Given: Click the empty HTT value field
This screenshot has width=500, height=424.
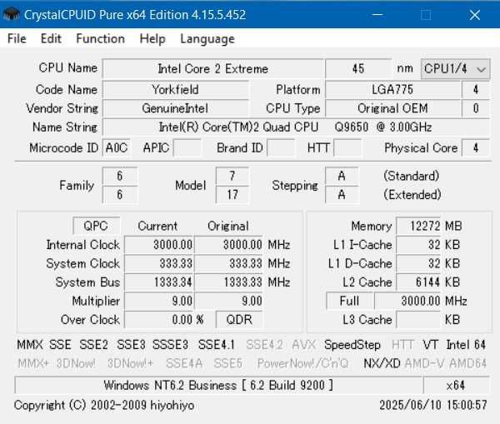Looking at the screenshot, I should tap(347, 147).
